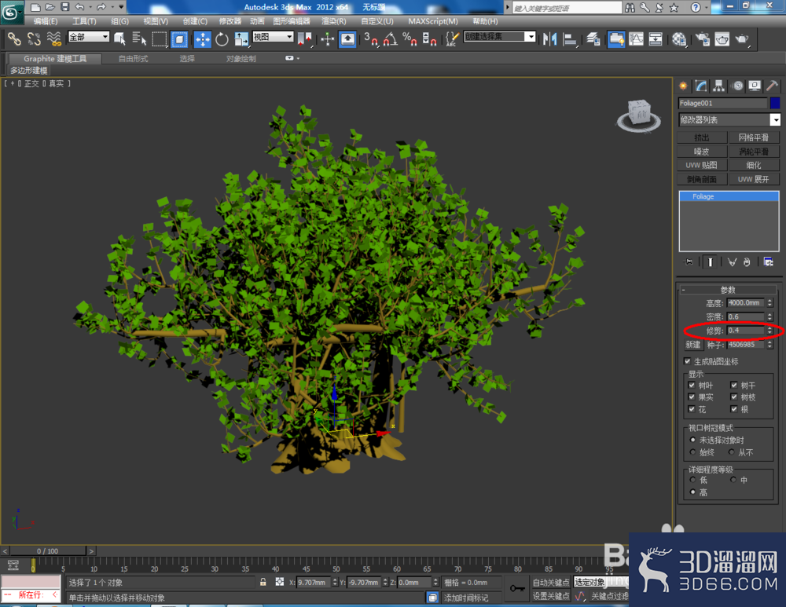
Task: Toggle the Spinner Snap icon
Action: click(429, 38)
